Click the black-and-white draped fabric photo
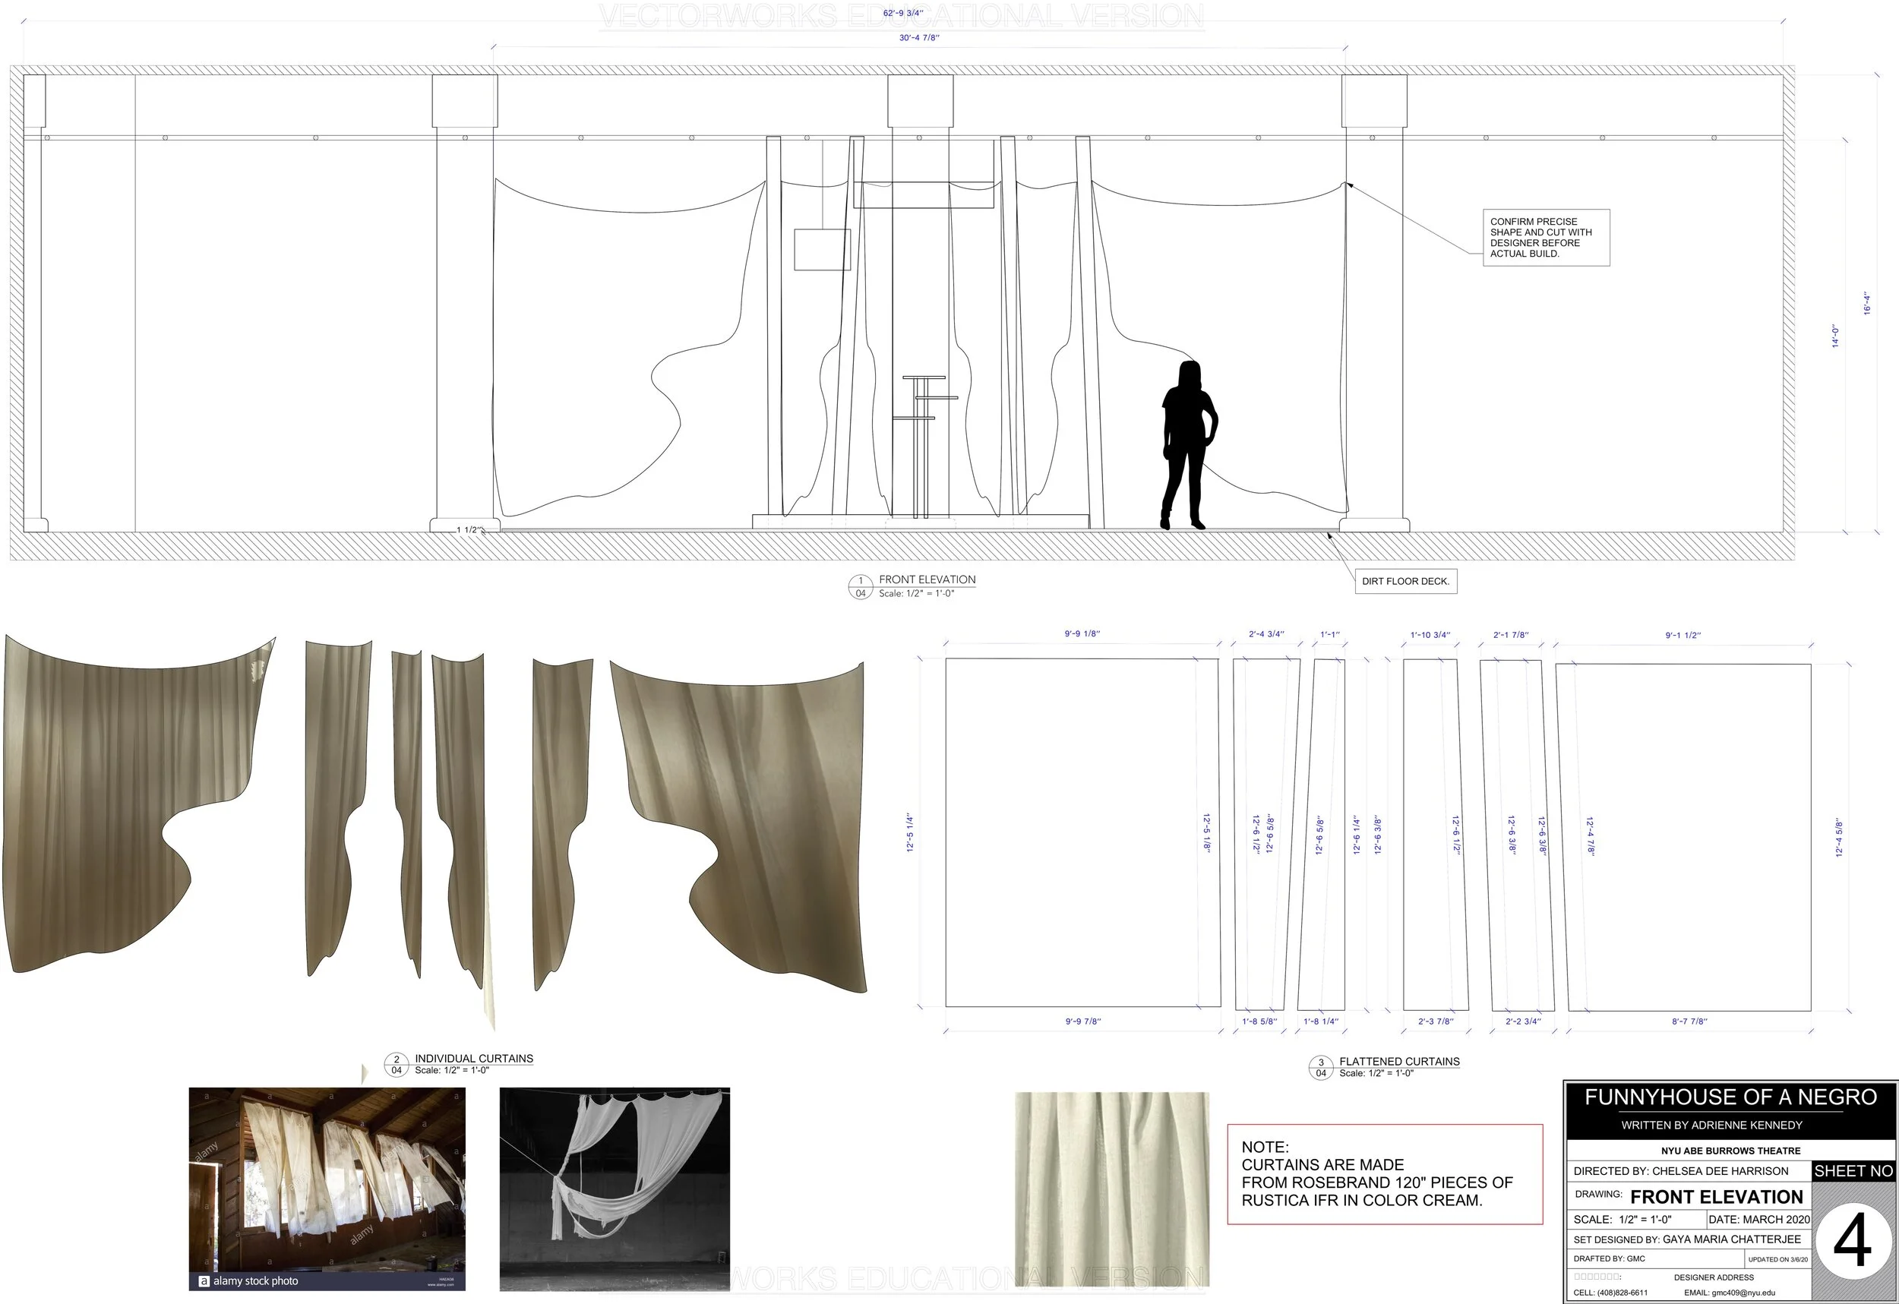The image size is (1899, 1304). click(615, 1188)
